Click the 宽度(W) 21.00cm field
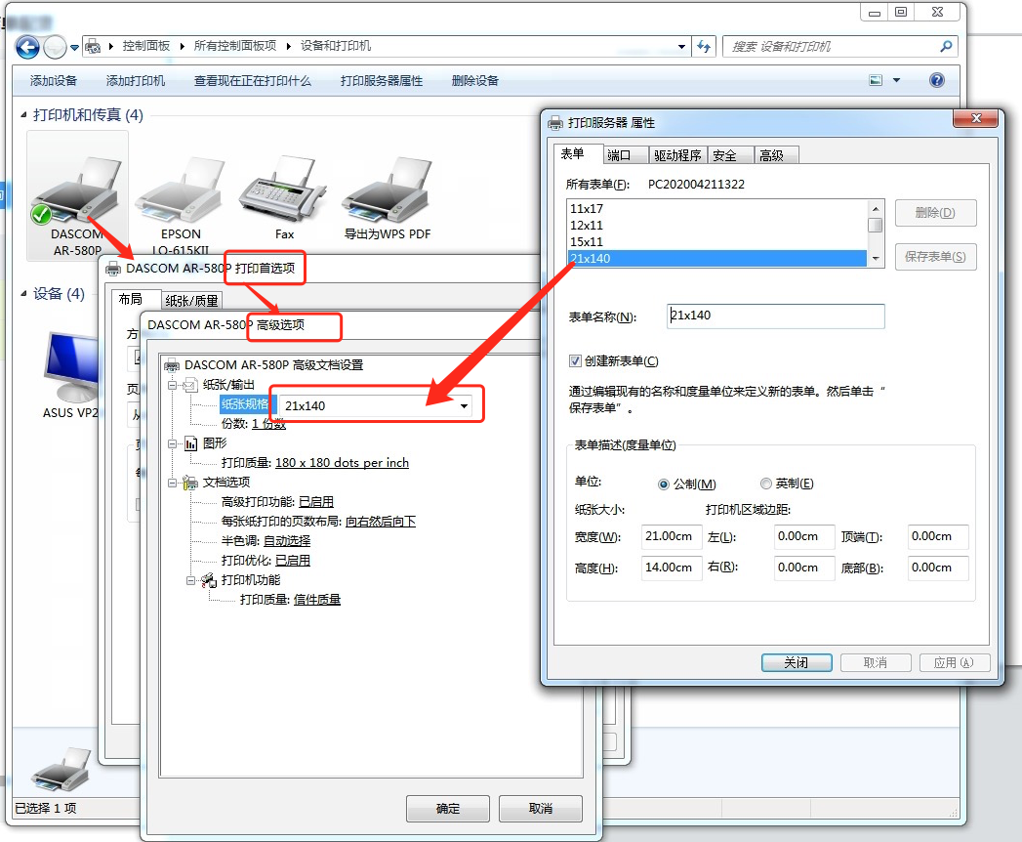Viewport: 1022px width, 842px height. [672, 537]
